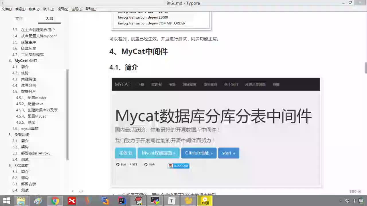The width and height of the screenshot is (367, 206).
Task: Open the 帮助(H) menu
Action: pos(91,9)
